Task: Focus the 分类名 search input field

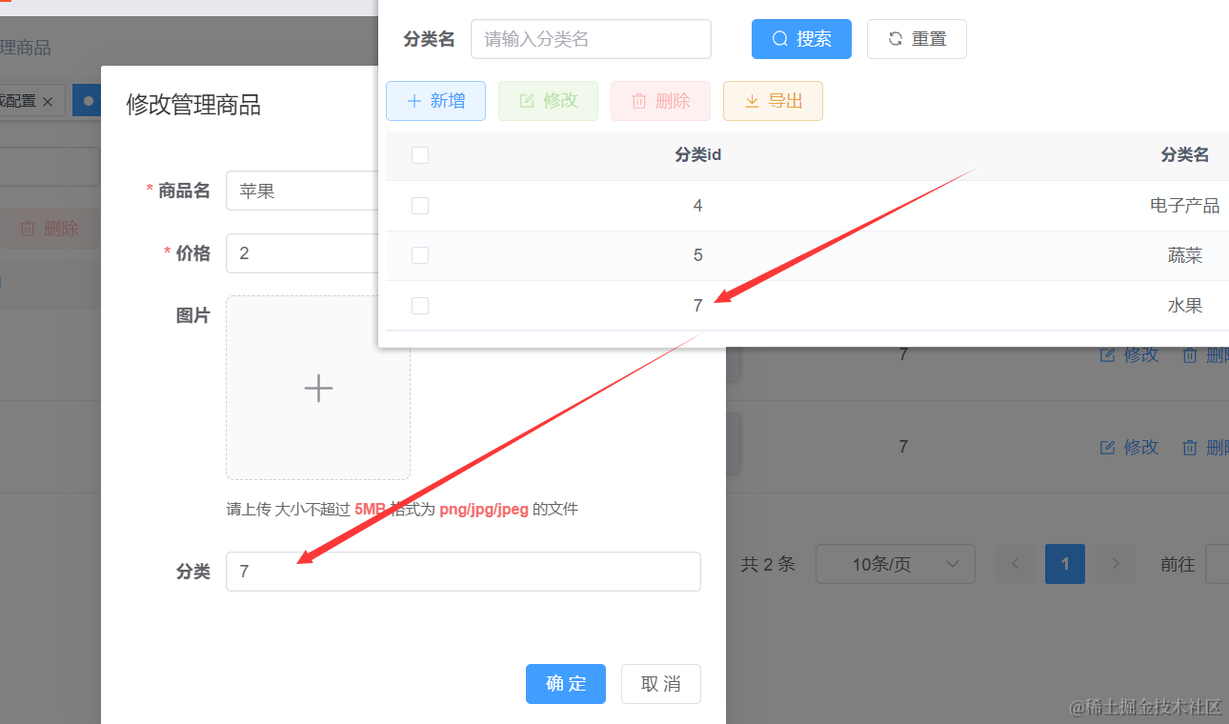Action: tap(591, 39)
